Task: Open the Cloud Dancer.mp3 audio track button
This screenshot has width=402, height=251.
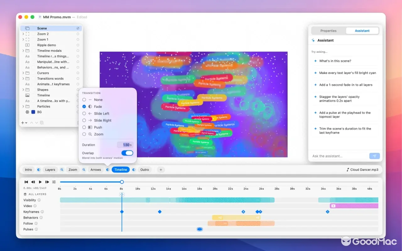Action: [362, 170]
